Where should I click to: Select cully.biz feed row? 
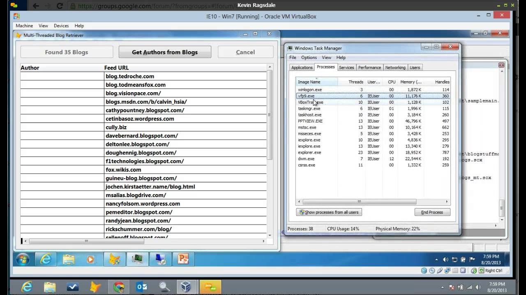coord(143,127)
